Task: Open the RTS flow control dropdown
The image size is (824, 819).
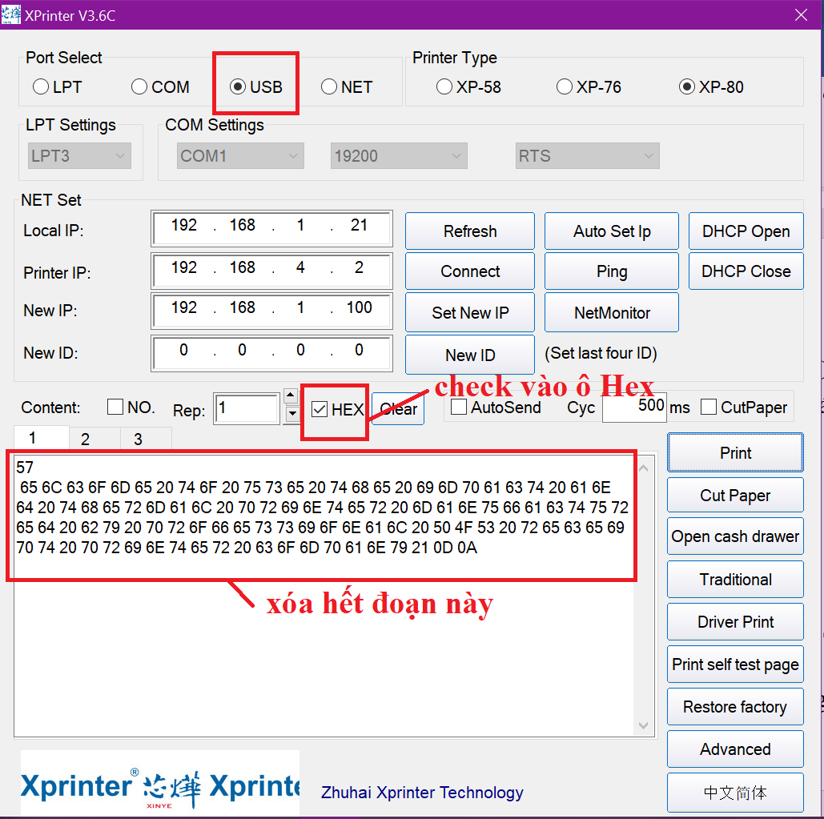Action: click(588, 156)
